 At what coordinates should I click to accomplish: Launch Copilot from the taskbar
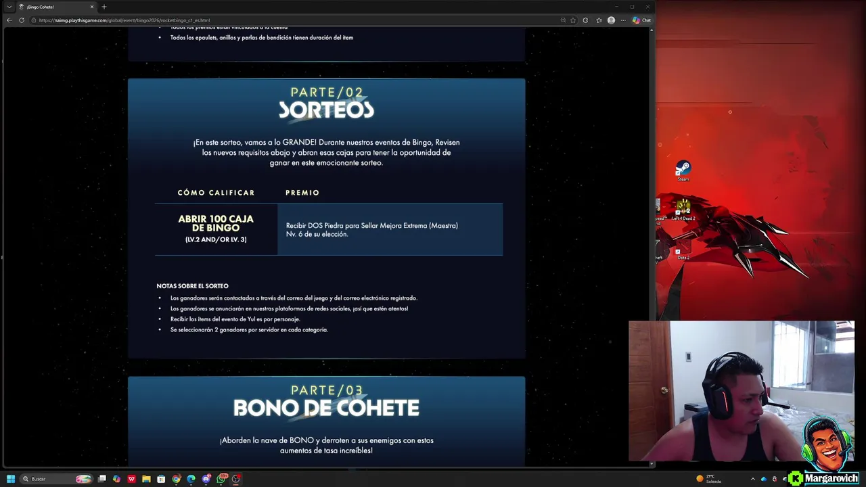pyautogui.click(x=117, y=479)
